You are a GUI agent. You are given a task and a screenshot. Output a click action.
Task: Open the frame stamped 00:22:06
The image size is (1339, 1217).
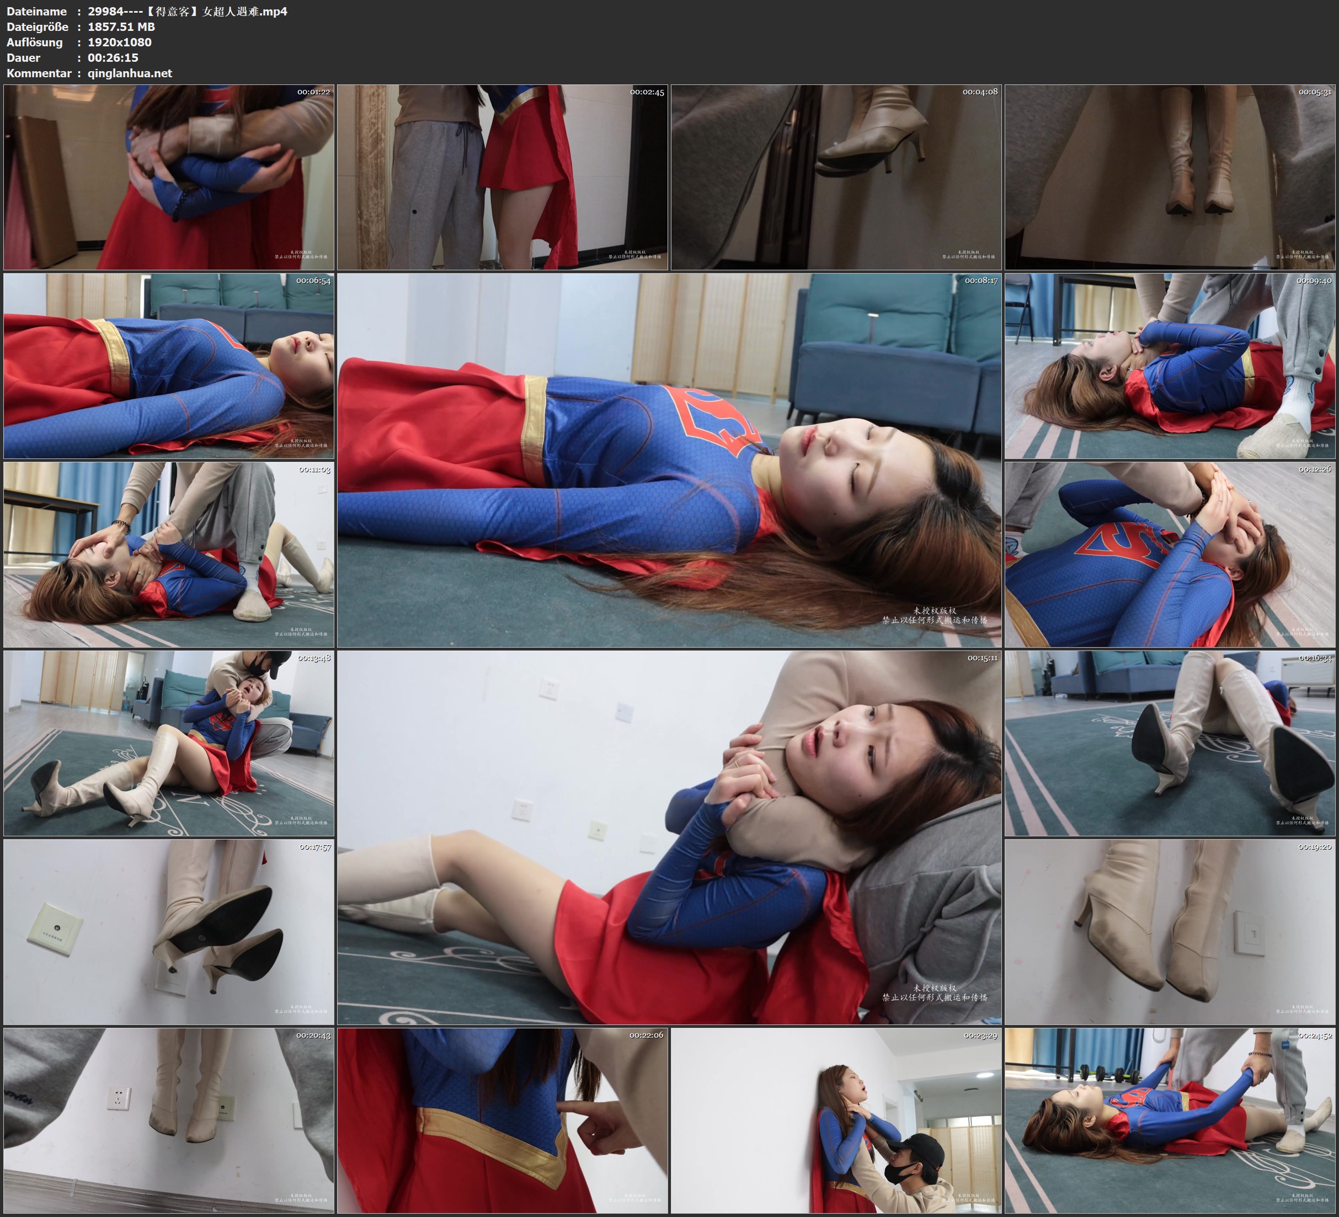click(502, 1120)
